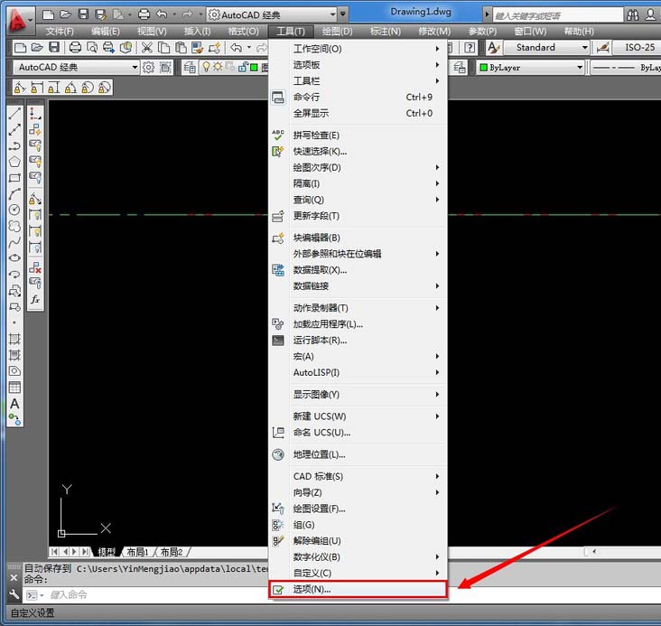Click the first-tab navigation arrow beside 模型
661x626 pixels.
click(54, 552)
